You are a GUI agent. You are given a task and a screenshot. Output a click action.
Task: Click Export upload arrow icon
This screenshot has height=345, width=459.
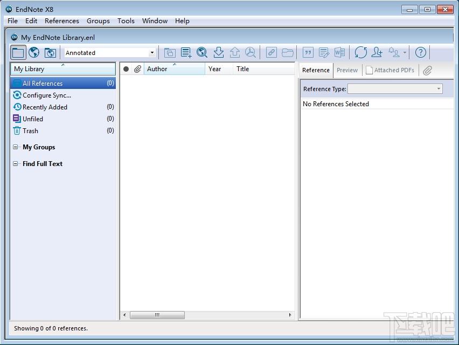click(x=234, y=53)
